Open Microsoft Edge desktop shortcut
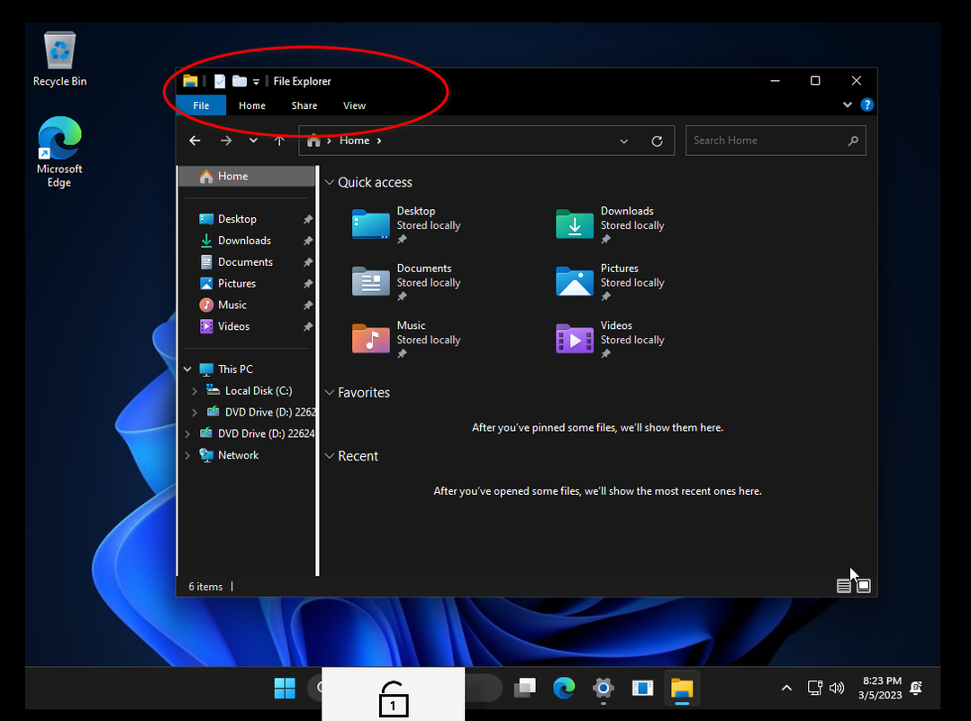Image resolution: width=971 pixels, height=721 pixels. (x=59, y=152)
